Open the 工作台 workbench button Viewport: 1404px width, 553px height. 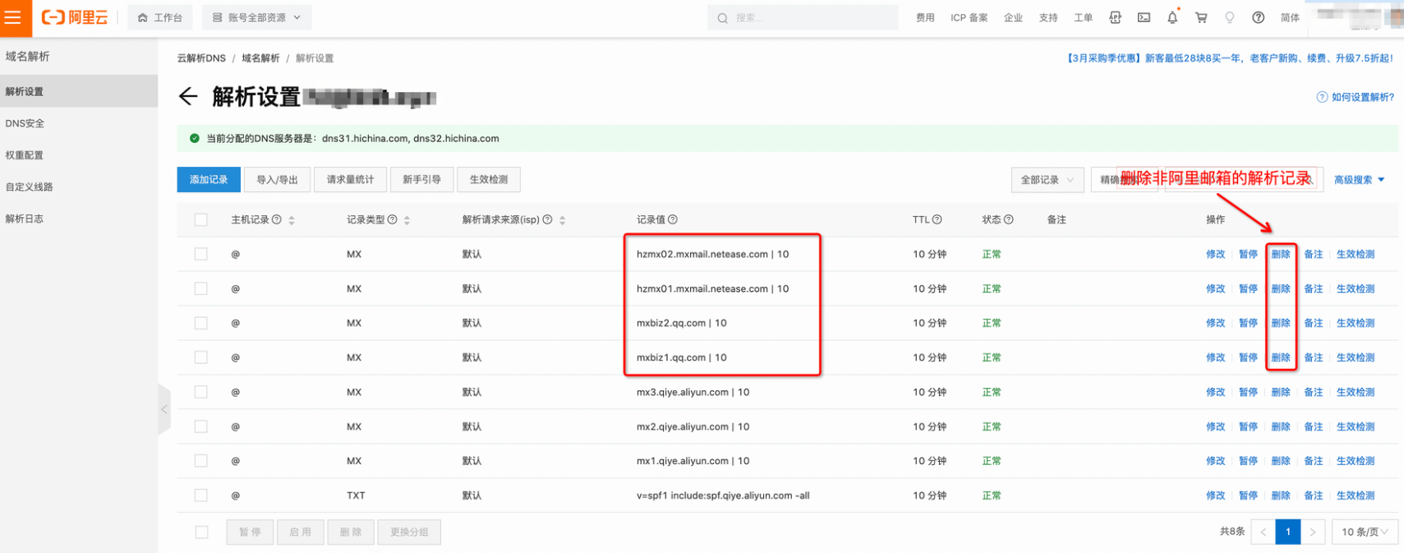click(x=160, y=17)
